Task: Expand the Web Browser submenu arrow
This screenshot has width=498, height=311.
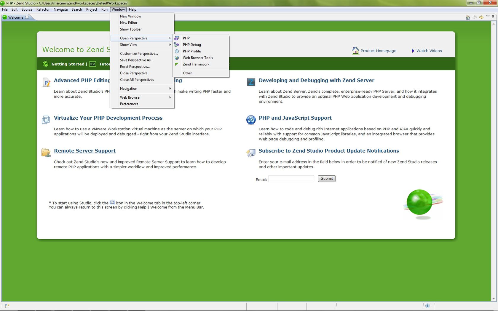Action: click(170, 97)
